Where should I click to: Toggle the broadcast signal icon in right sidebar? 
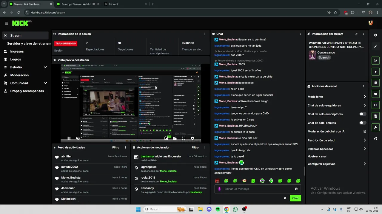click(x=375, y=105)
